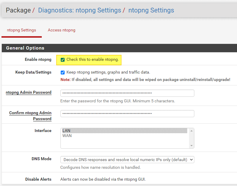237x186 pixels.
Task: Click the Interface list scroll up arrow
Action: pos(191,131)
